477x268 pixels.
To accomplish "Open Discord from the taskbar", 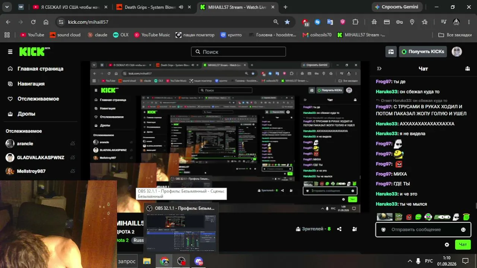I will (198, 261).
